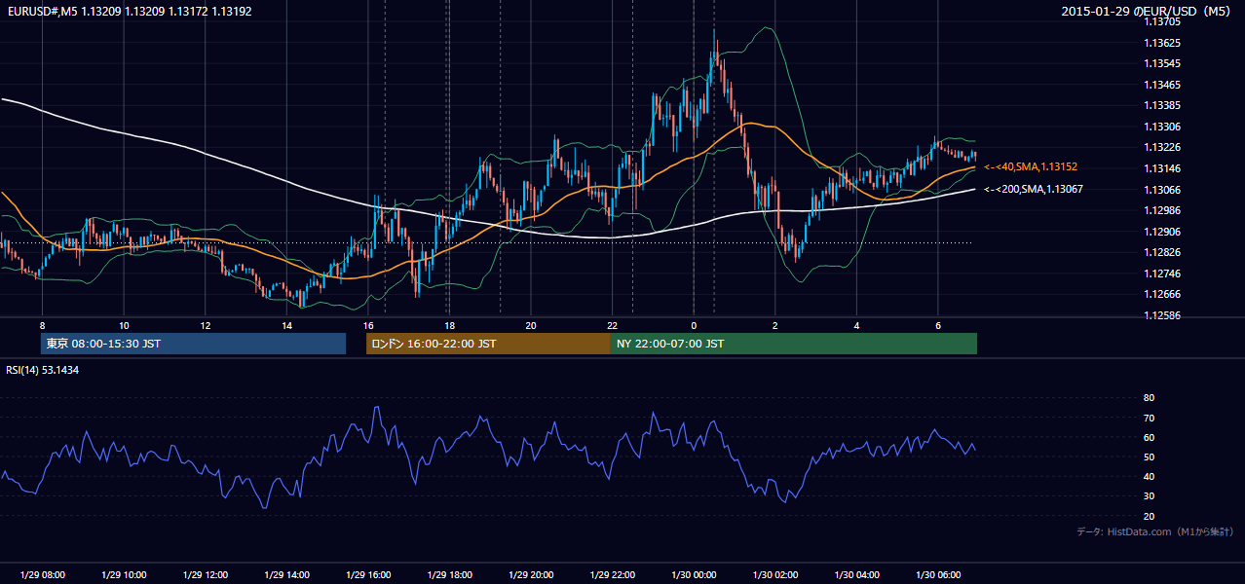Click hour tick 16 under price chart

[x=368, y=324]
